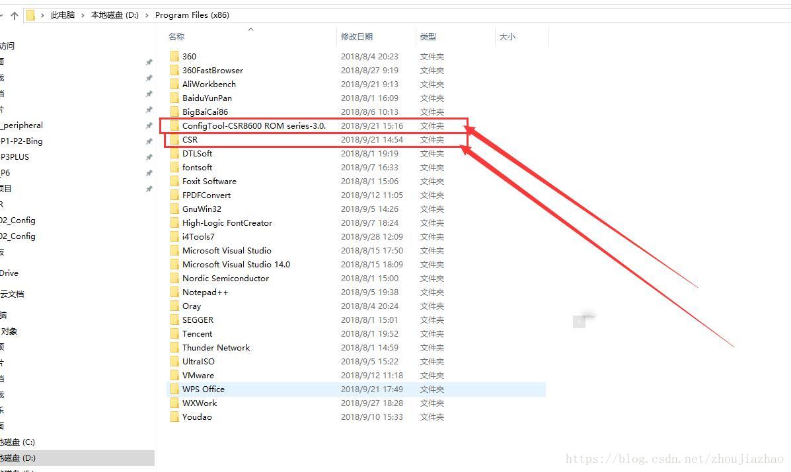
Task: Click pin icon beside P3PLUS entry
Action: tap(149, 157)
